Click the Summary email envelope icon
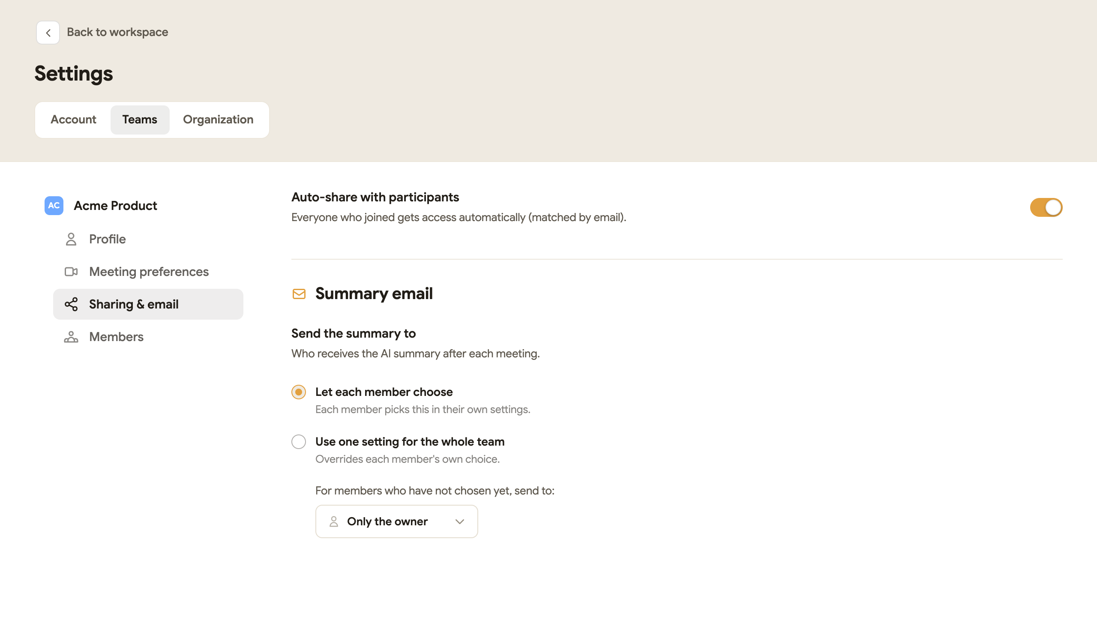Screen dimensions: 1097x617 coord(299,294)
